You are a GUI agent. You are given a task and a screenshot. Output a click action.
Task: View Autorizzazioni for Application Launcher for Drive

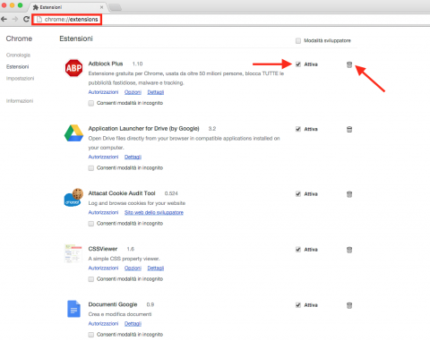coord(103,157)
